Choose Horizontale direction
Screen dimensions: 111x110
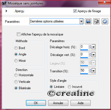click(x=16, y=75)
